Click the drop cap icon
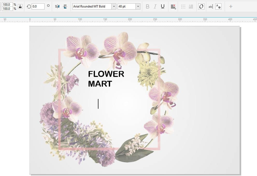The height and width of the screenshot is (176, 257). pyautogui.click(x=190, y=7)
